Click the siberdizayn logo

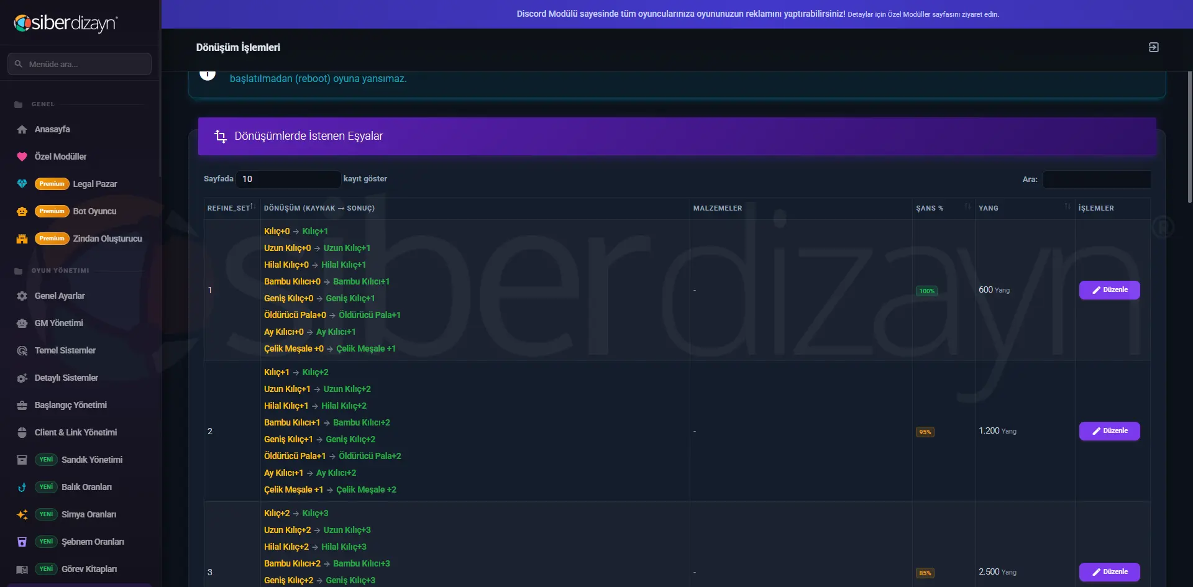[x=66, y=23]
